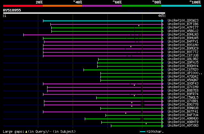
Task: Click the white start tick of the C6TMZ0 alignment
Action: [84, 70]
